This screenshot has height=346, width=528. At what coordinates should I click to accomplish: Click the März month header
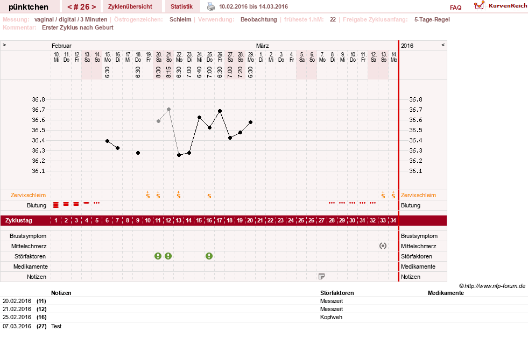(x=262, y=46)
